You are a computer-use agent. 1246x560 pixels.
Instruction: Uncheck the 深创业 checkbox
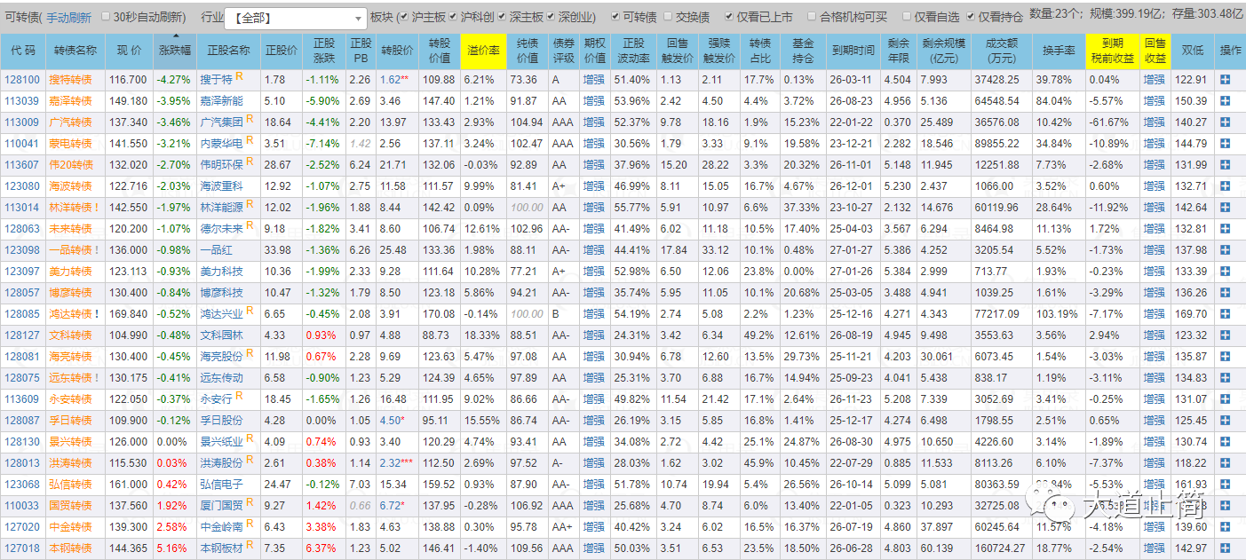click(x=551, y=17)
